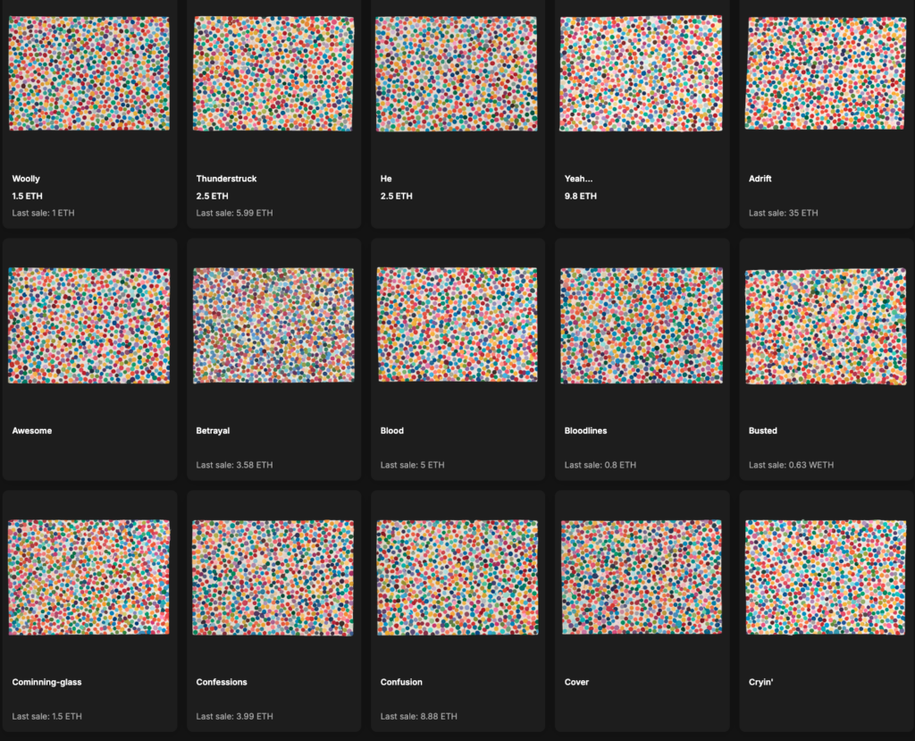Open the Thunderstruck dot painting image

pos(273,73)
